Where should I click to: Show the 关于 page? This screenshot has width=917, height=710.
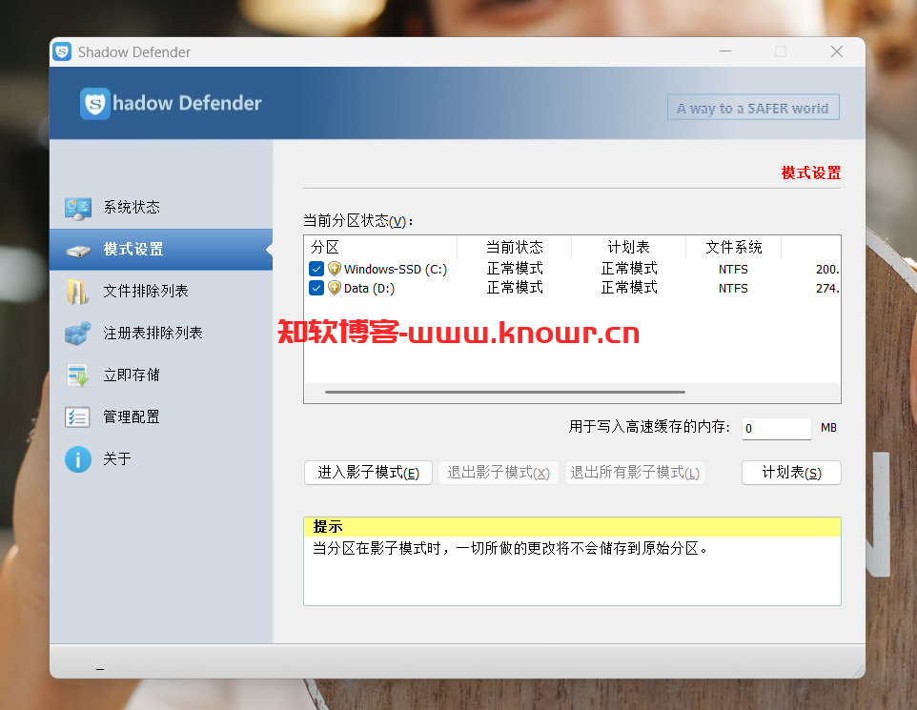point(161,459)
